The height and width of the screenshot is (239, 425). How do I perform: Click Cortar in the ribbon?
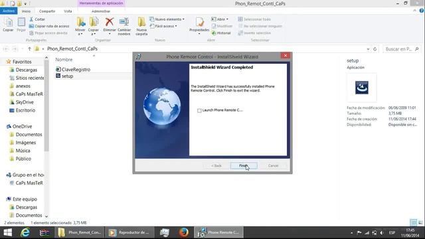(37, 19)
